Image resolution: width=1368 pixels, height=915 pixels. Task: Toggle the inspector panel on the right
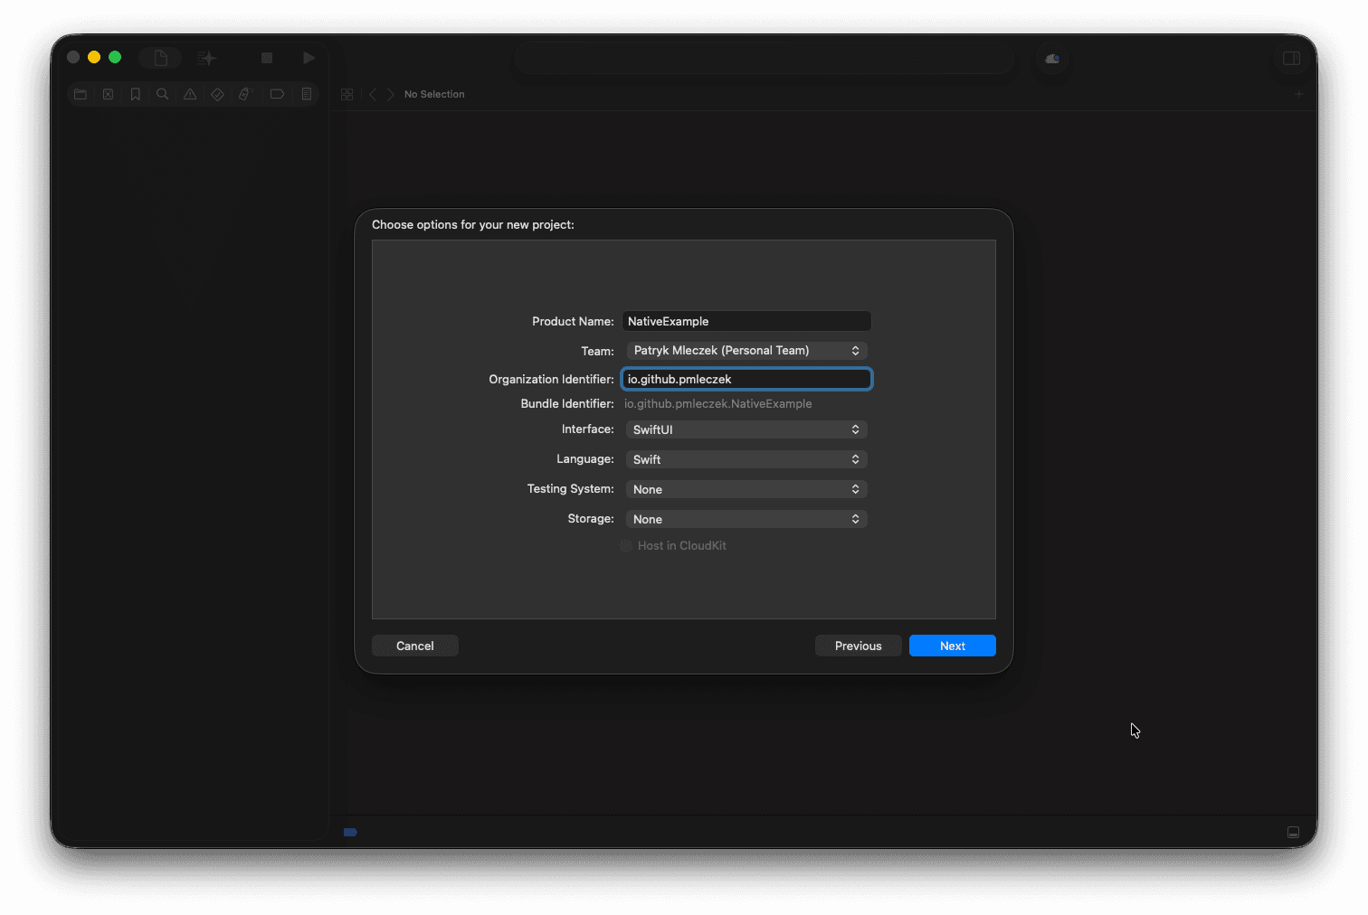1291,59
